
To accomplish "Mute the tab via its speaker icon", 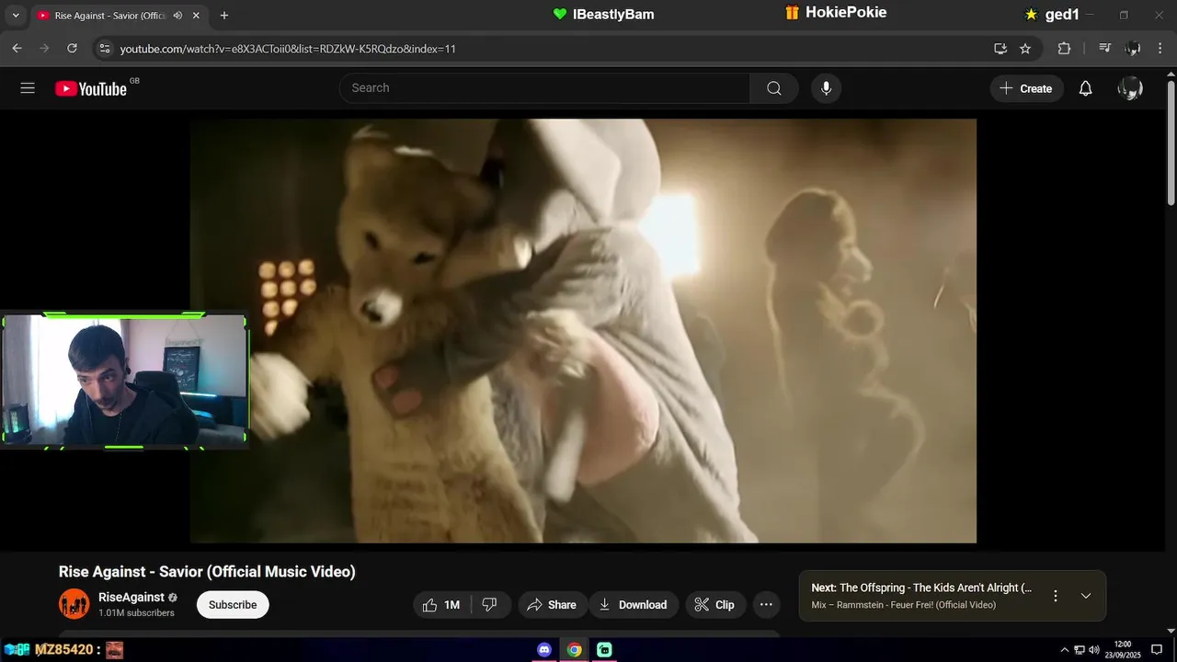I will 177,16.
